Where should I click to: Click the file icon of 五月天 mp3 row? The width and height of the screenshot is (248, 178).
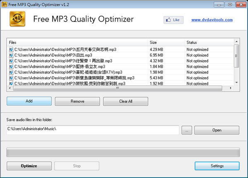(11, 50)
